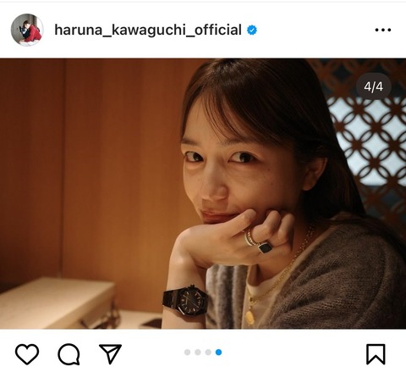Image resolution: width=406 pixels, height=378 pixels.
Task: Open the three-dot more options menu
Action: coord(383,30)
